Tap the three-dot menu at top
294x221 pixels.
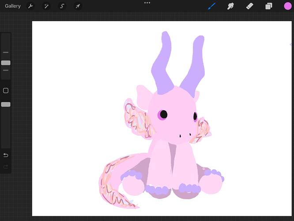pyautogui.click(x=147, y=3)
